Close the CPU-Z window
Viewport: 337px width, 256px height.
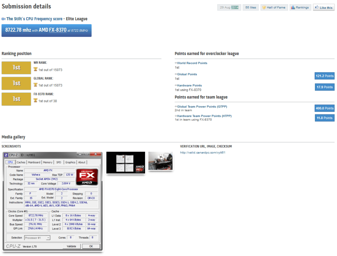(x=95, y=154)
